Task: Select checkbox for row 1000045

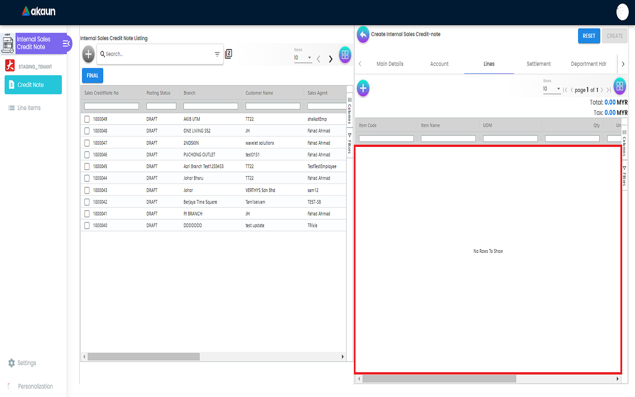Action: click(x=87, y=167)
